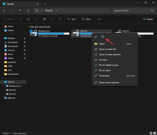This screenshot has width=157, height=135.
Task: Open the View dropdown
Action: pos(87,19)
